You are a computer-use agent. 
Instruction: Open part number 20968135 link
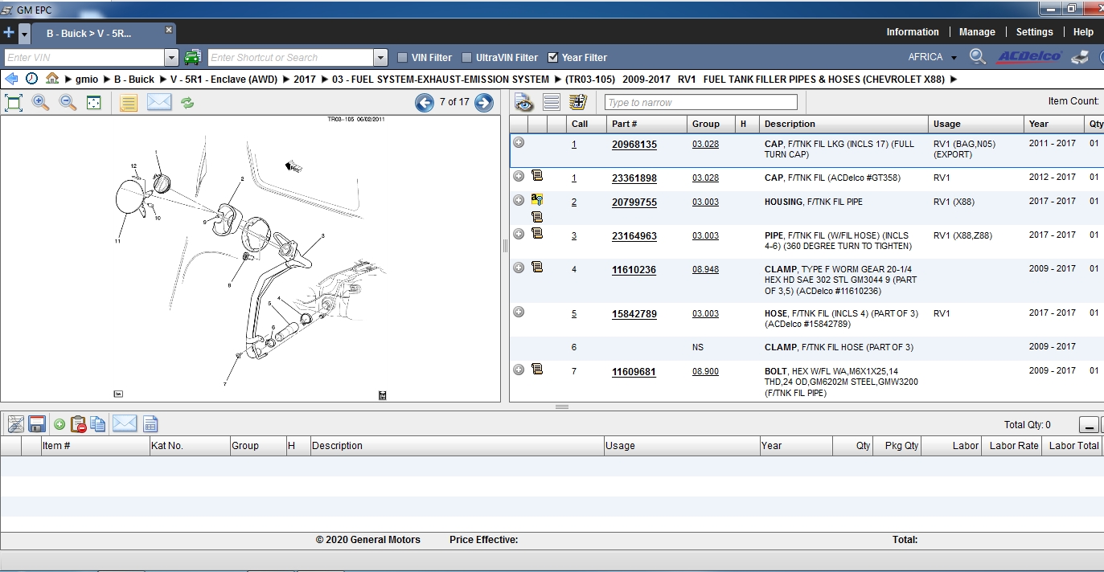coord(634,145)
